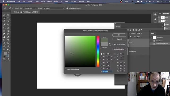Viewport: 170px width, 96px height.
Task: Open the Sample Size dropdown
Action: [x=30, y=8]
